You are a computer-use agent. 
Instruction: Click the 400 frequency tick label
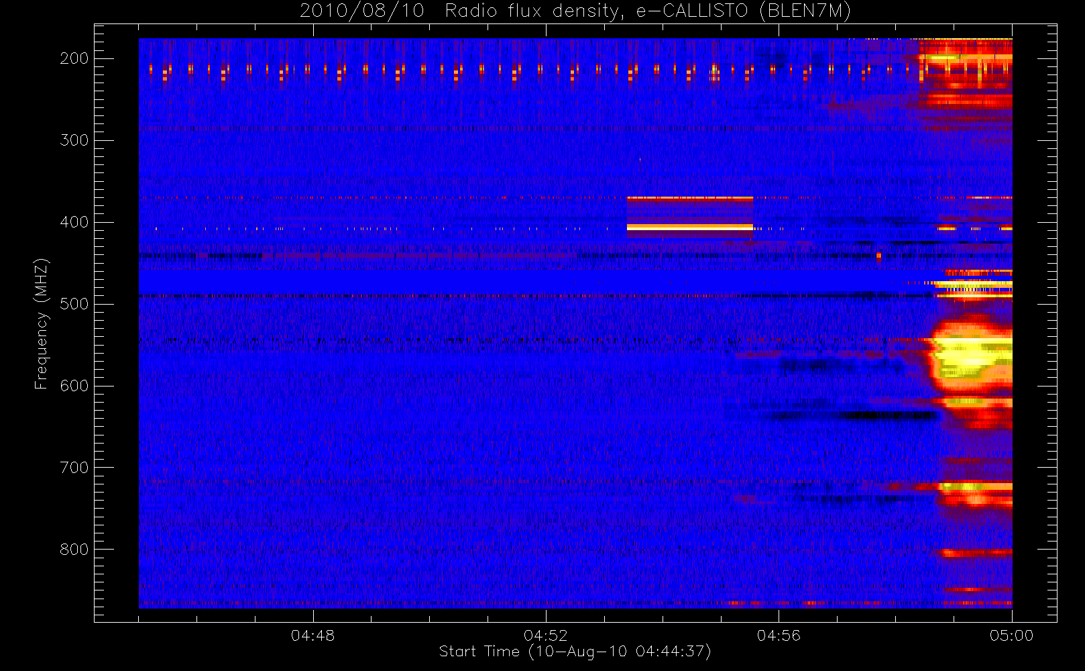pos(74,222)
